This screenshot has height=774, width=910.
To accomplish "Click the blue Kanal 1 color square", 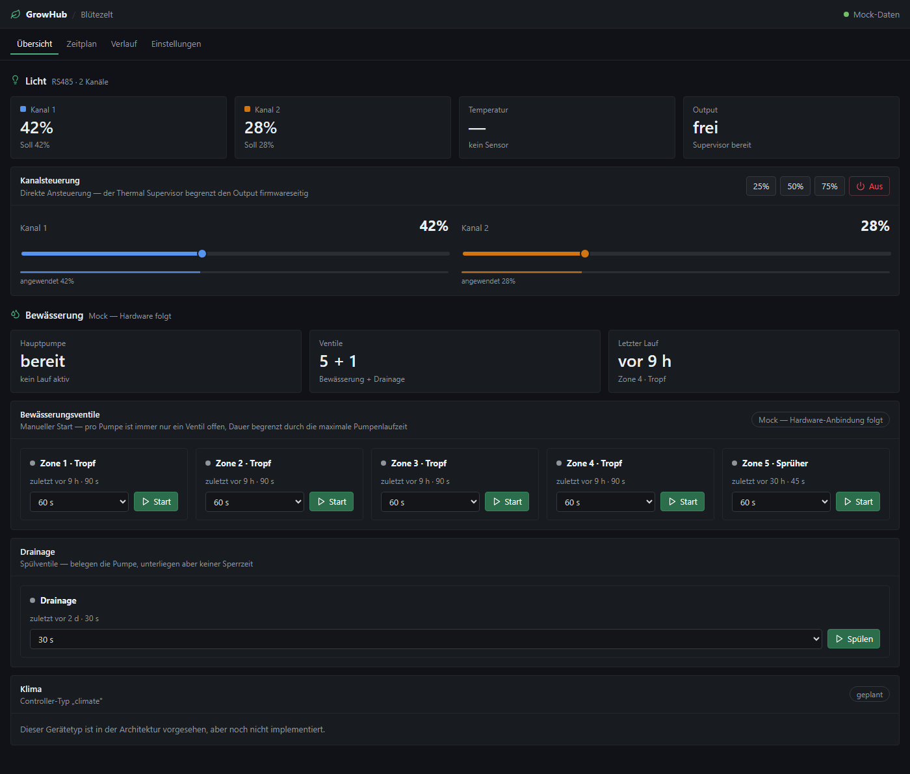I will 23,109.
